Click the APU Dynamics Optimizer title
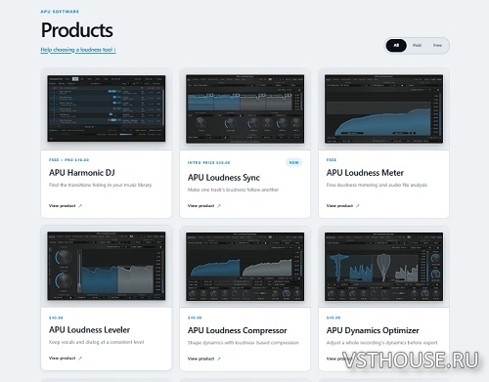The width and height of the screenshot is (489, 382). point(373,330)
